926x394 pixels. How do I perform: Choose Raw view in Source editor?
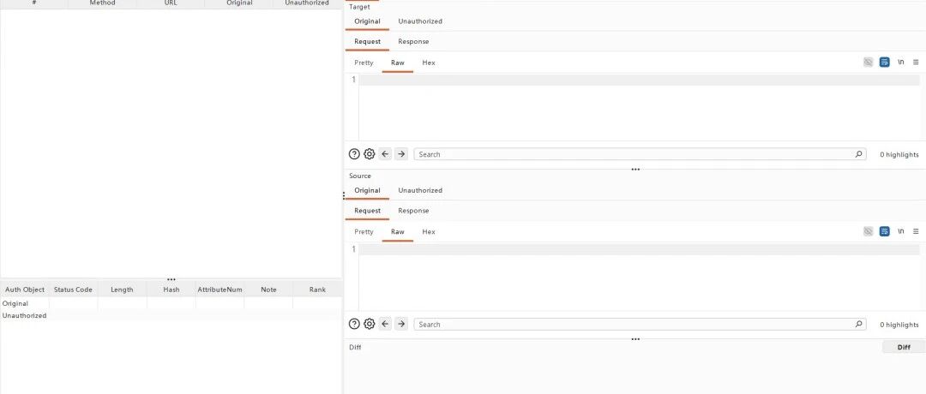click(x=398, y=232)
